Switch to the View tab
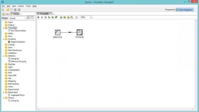The height and width of the screenshot is (112, 199). 6,14
